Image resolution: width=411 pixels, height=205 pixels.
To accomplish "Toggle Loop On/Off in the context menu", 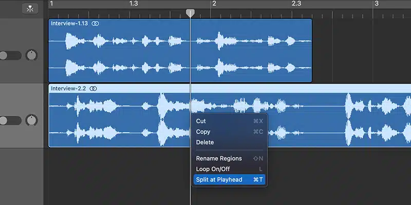I will pos(229,169).
